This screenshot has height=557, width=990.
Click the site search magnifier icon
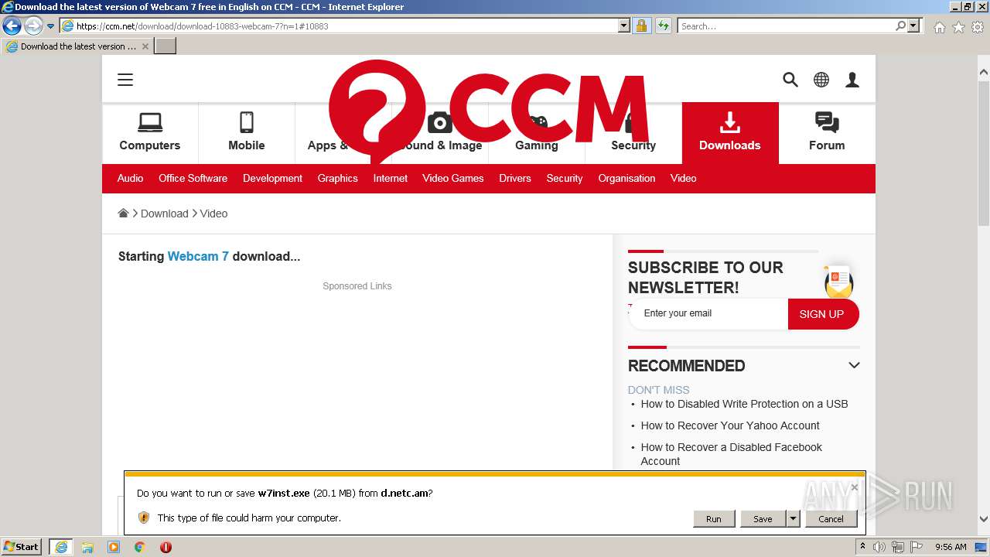(790, 80)
